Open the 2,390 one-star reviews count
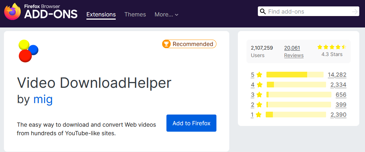Image resolution: width=365 pixels, height=152 pixels. (338, 115)
